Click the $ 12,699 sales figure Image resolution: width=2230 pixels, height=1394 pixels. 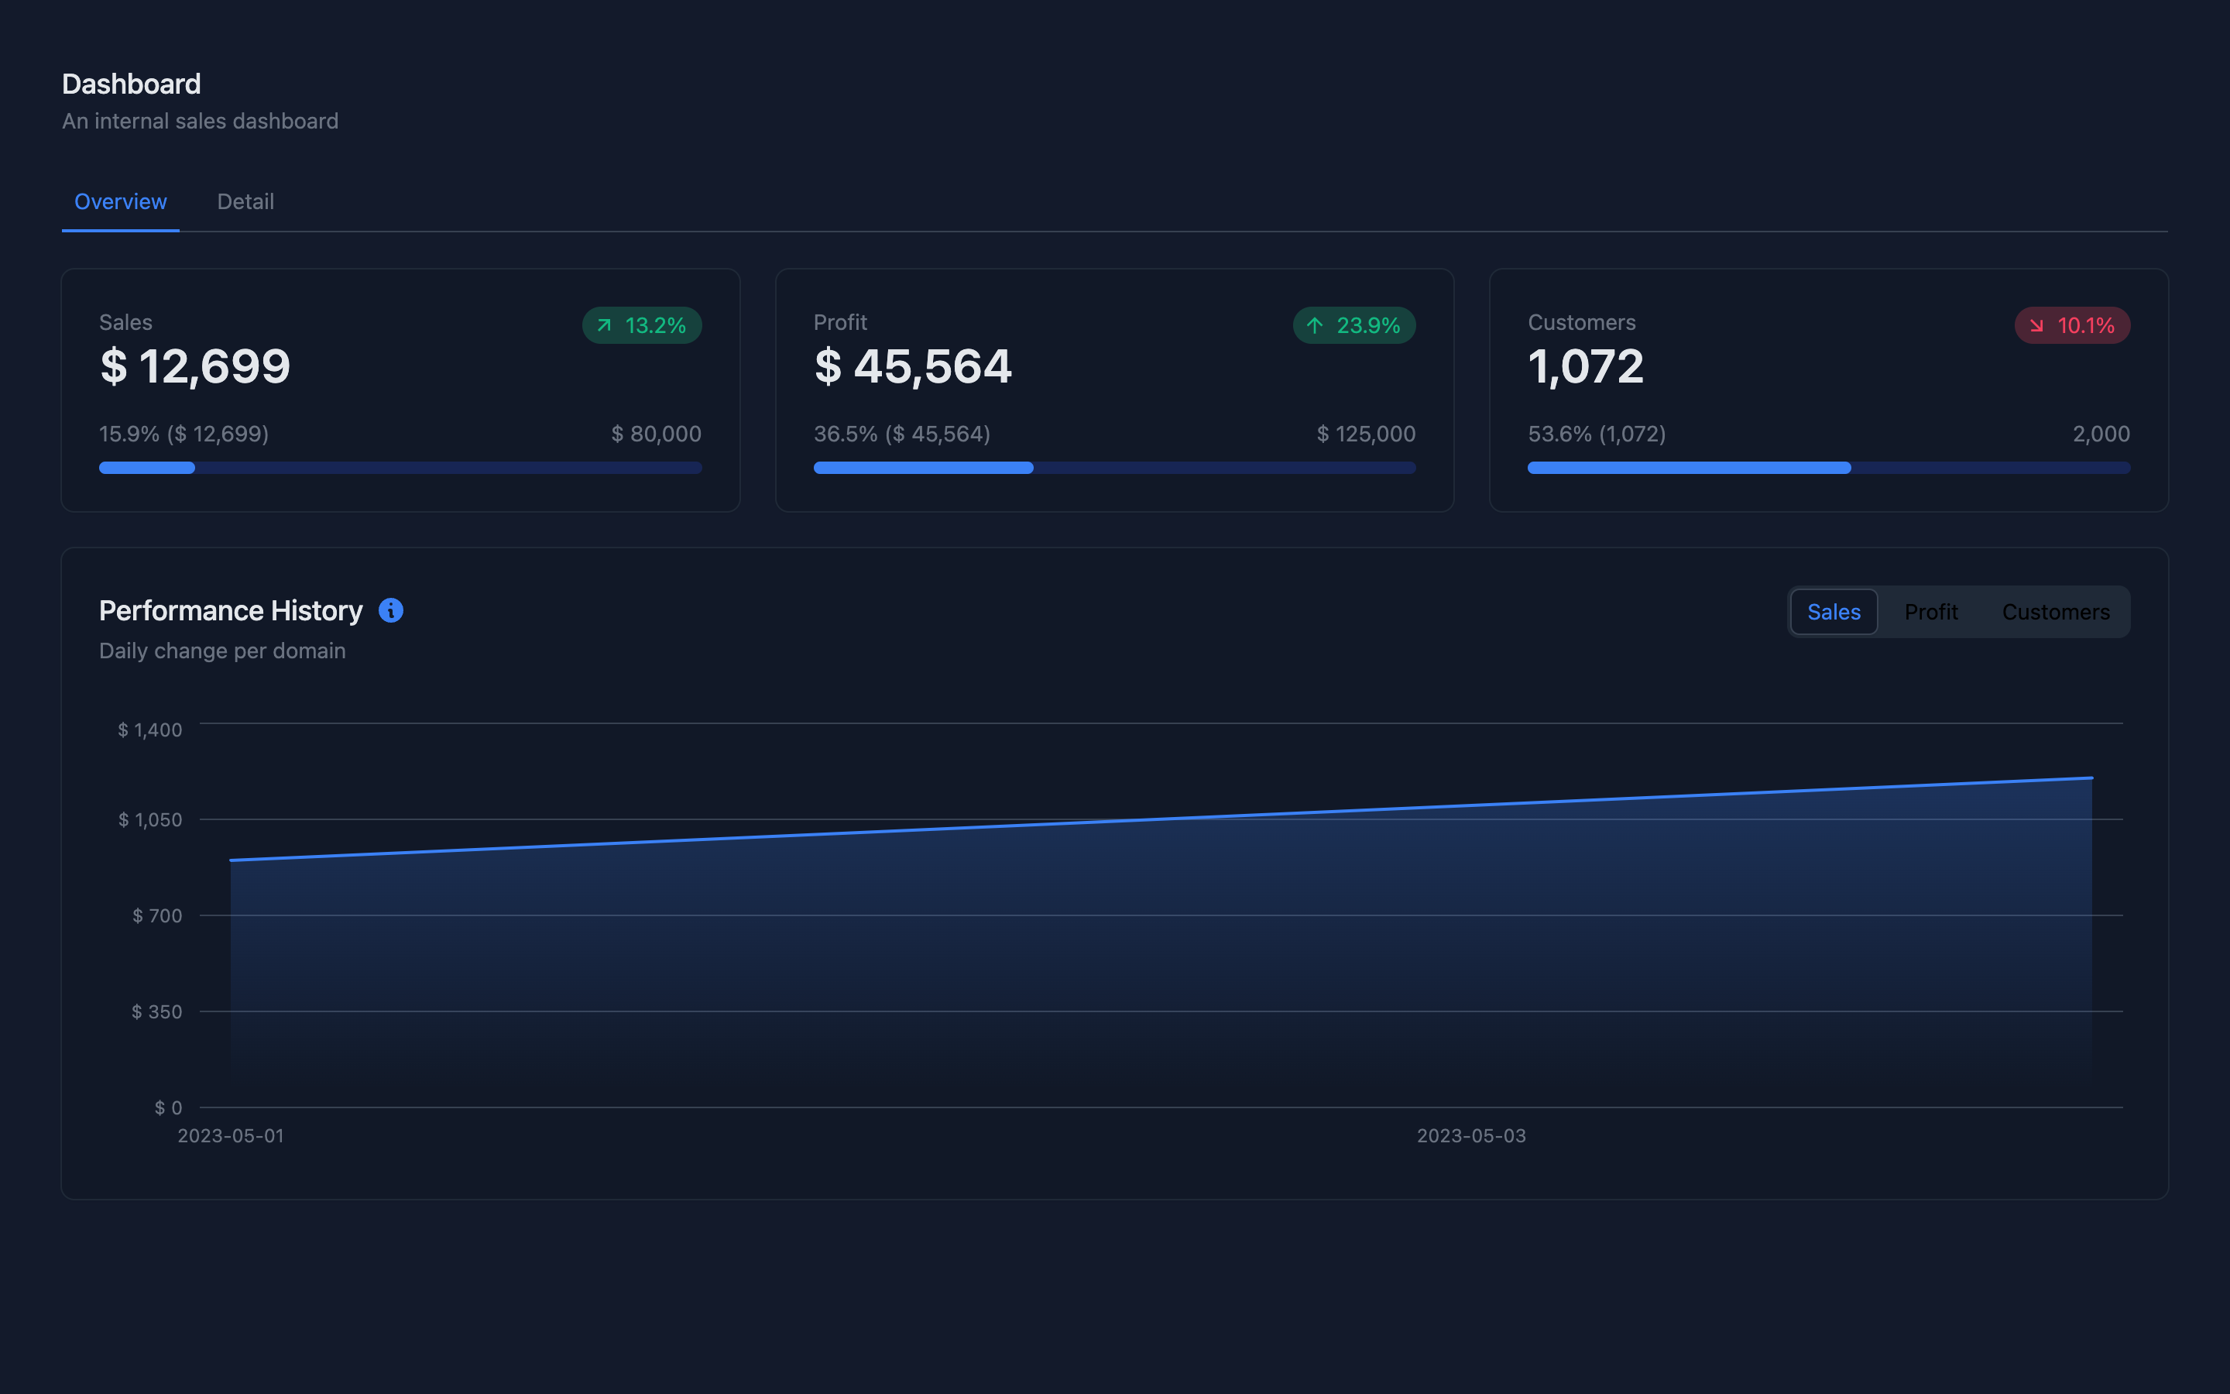pos(195,367)
